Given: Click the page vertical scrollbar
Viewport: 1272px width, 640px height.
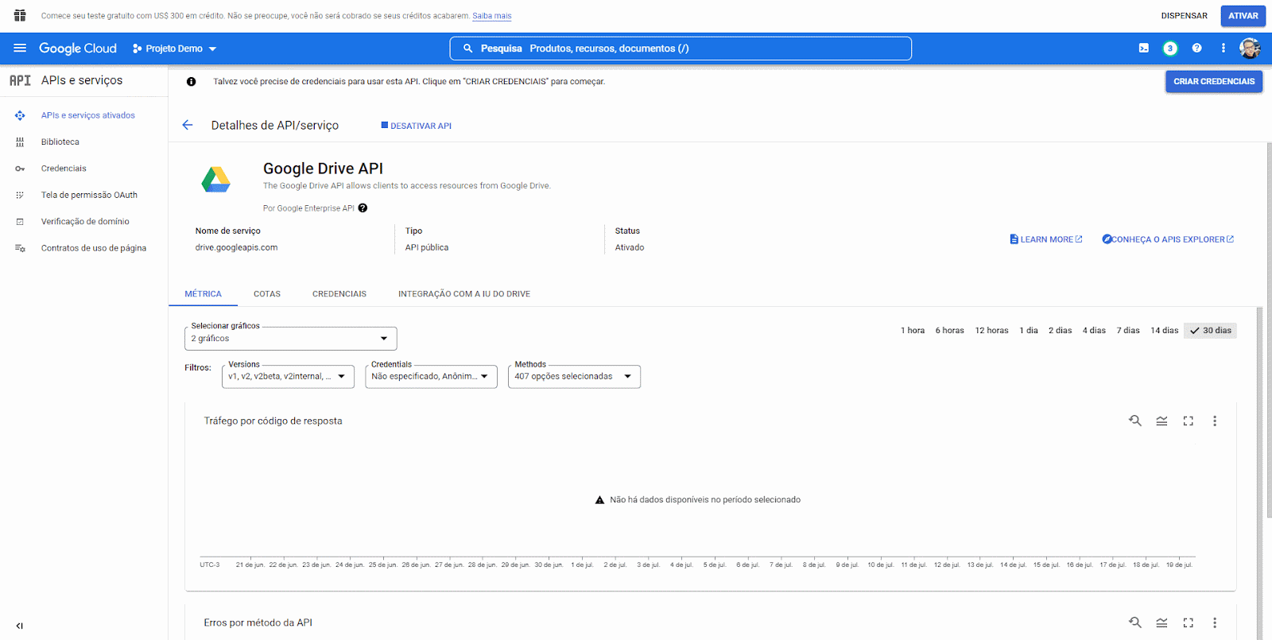Looking at the screenshot, I should (1268, 330).
